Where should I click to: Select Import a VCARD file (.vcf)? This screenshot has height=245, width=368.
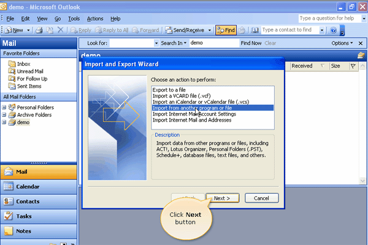pos(213,96)
